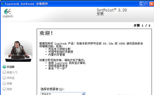Click the 欢迎! heading text
The width and height of the screenshot is (154, 95).
(x=46, y=33)
